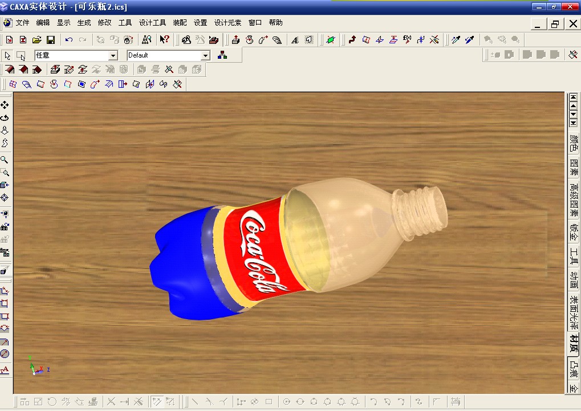Undo the last action
Image resolution: width=581 pixels, height=411 pixels.
pyautogui.click(x=69, y=40)
